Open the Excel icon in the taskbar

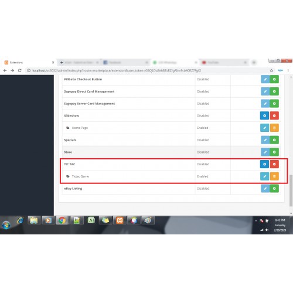91,220
